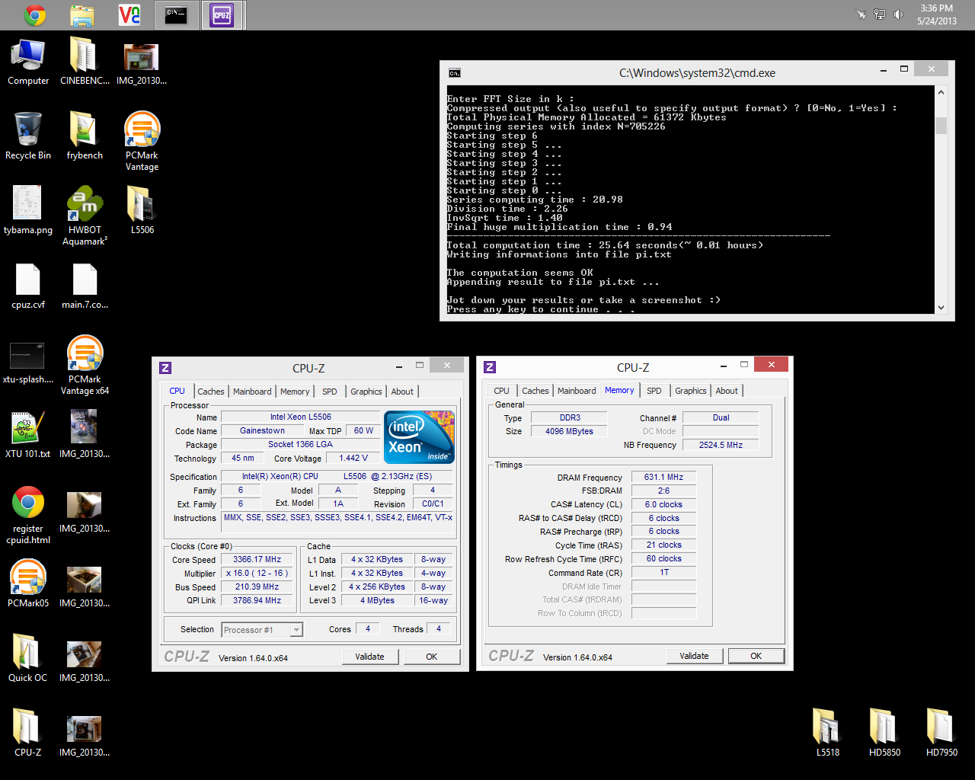Select the L5518 folder icon

click(x=828, y=734)
